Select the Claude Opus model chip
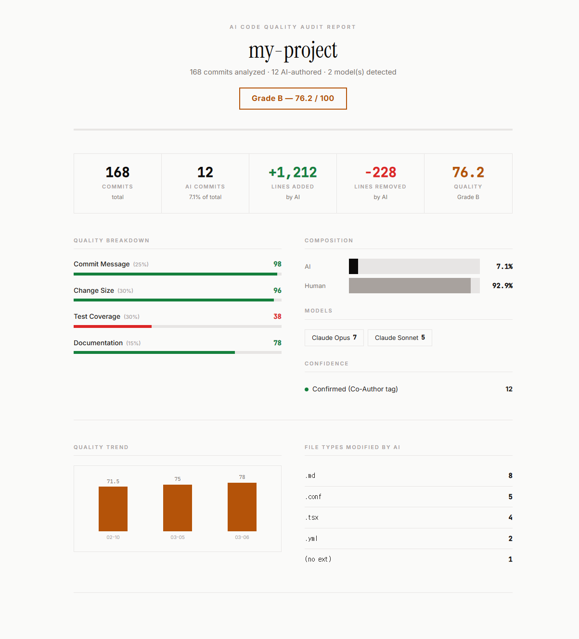This screenshot has width=579, height=639. point(334,338)
